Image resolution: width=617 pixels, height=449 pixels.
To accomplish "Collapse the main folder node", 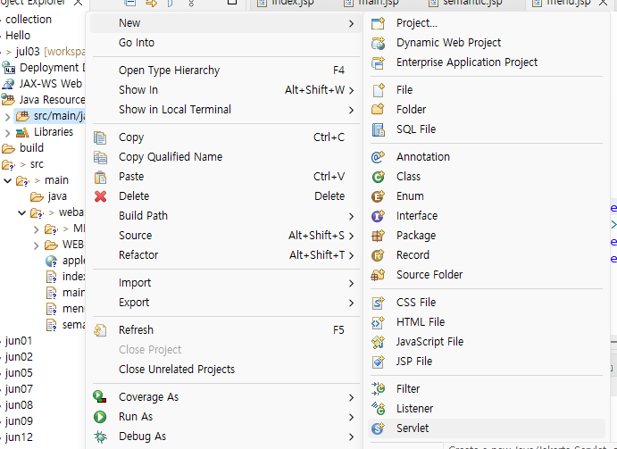I will pyautogui.click(x=7, y=180).
